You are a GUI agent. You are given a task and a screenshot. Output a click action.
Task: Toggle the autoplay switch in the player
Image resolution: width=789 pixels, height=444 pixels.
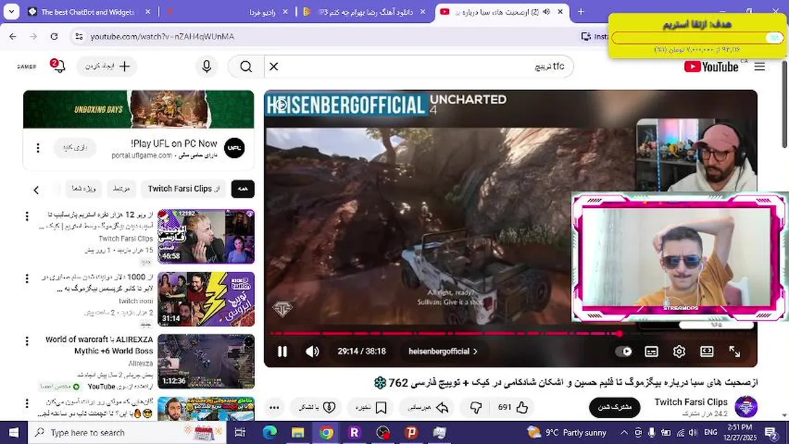[624, 351]
